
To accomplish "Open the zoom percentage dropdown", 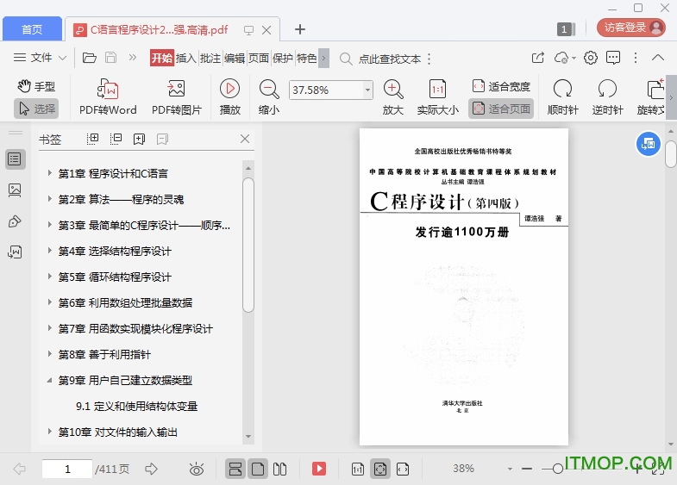I will coord(367,90).
